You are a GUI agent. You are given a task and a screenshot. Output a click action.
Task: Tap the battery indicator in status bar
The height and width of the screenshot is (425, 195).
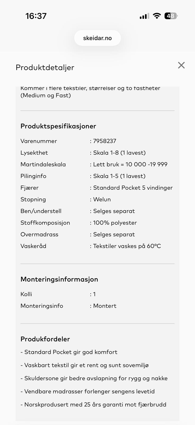click(171, 16)
